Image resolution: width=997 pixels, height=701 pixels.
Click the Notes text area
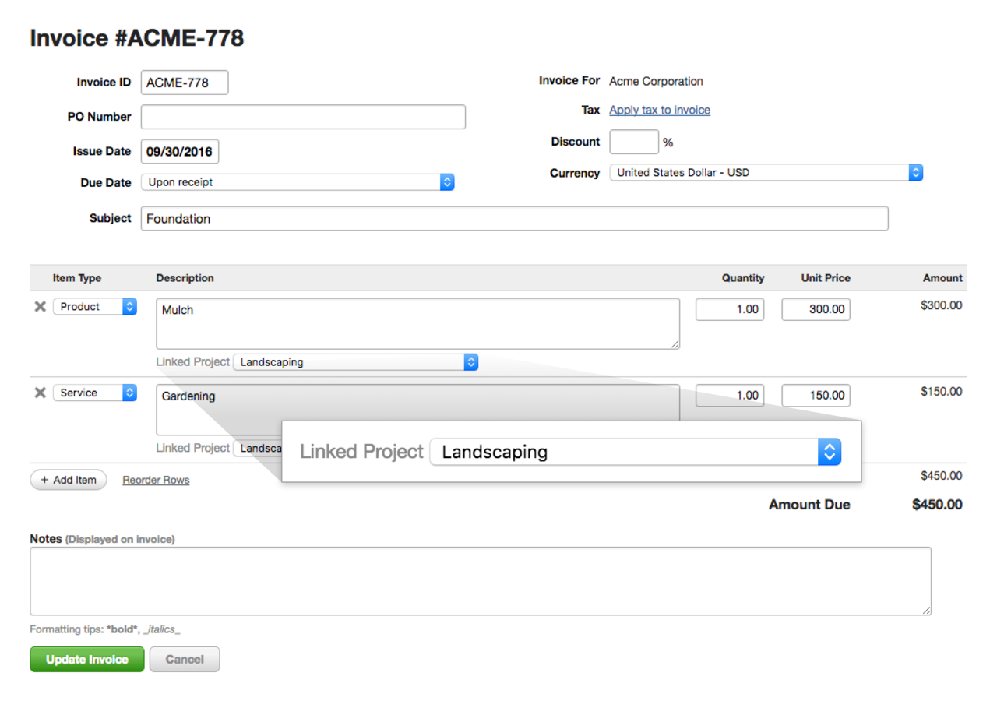[481, 581]
